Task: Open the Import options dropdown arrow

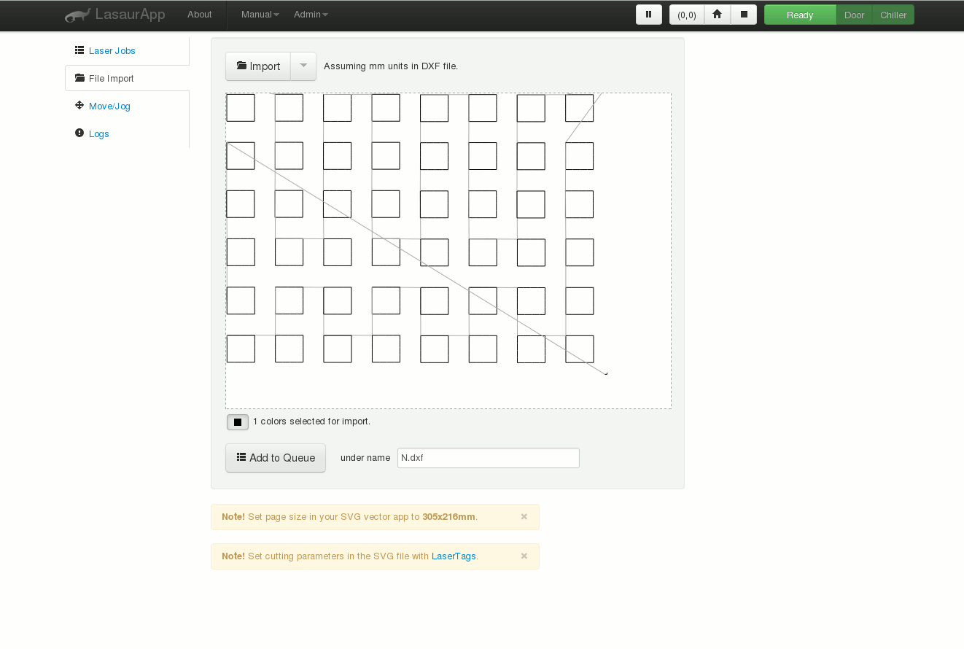Action: click(303, 66)
